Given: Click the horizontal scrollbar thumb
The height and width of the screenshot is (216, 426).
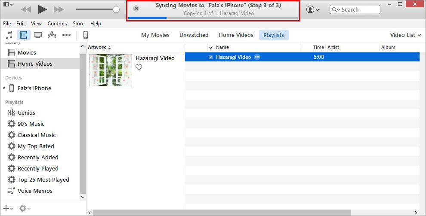Looking at the screenshot, I should tap(222, 213).
